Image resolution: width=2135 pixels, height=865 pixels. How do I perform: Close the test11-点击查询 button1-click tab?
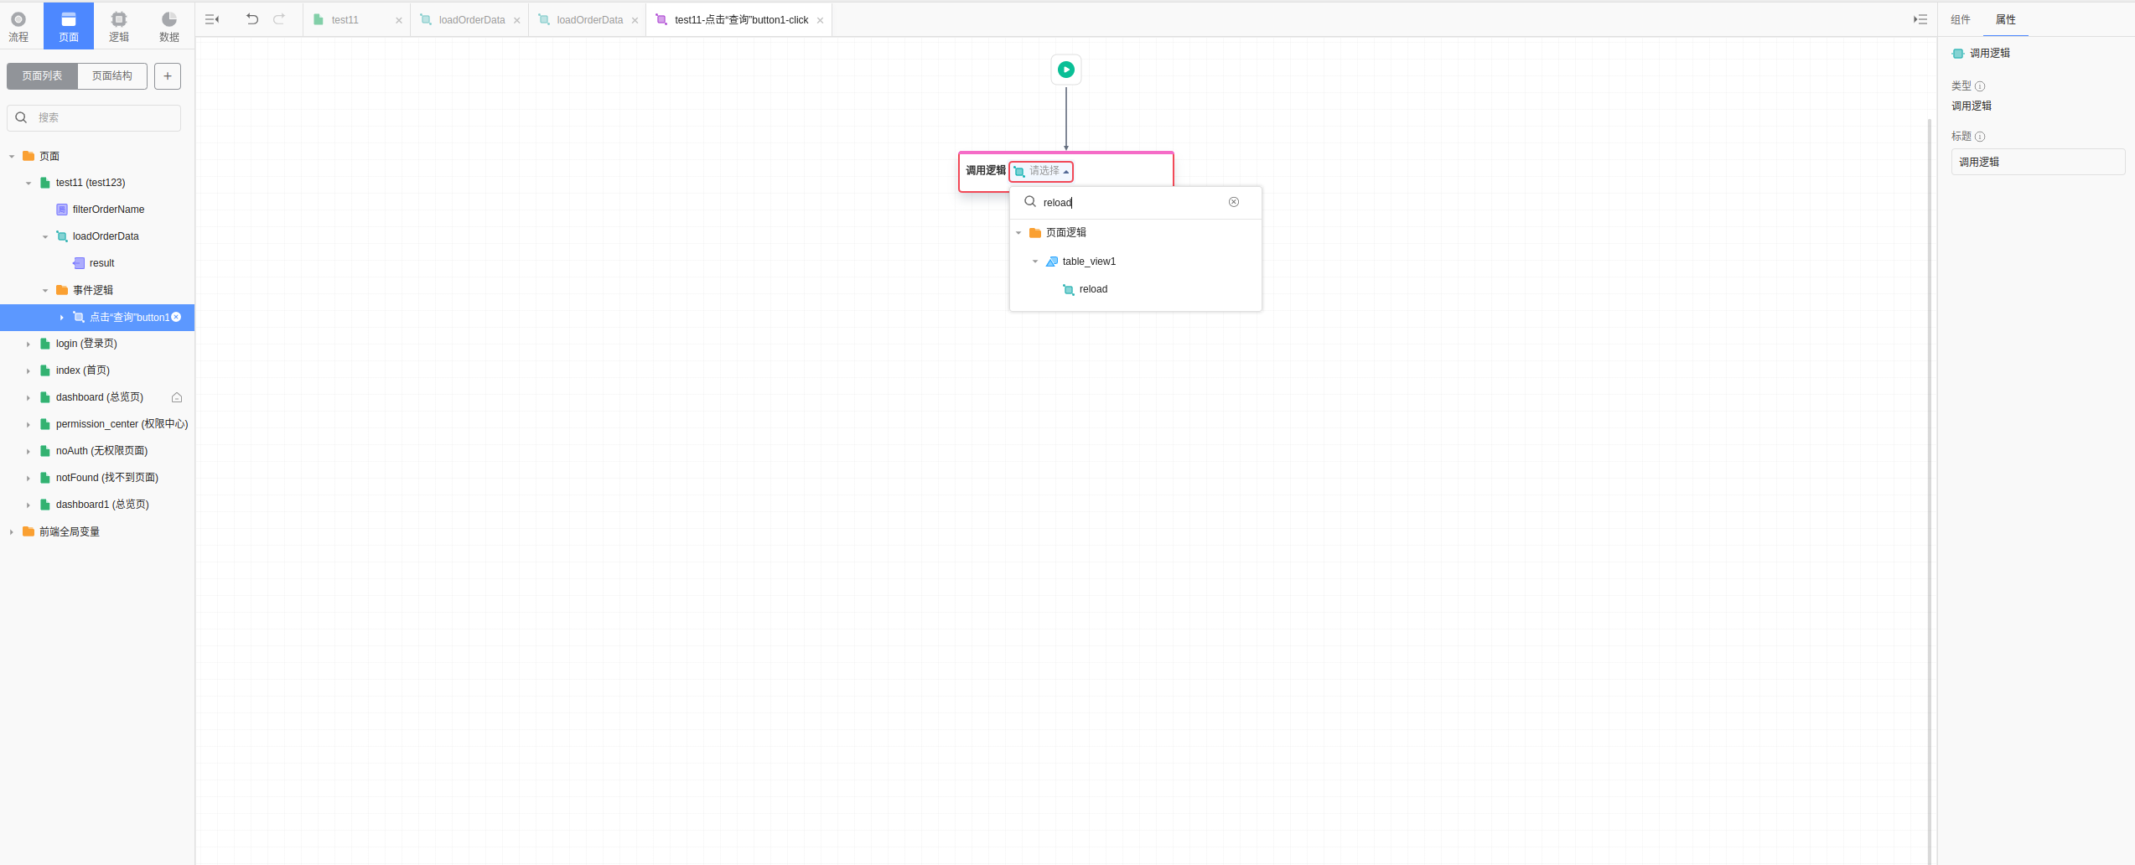pyautogui.click(x=821, y=20)
